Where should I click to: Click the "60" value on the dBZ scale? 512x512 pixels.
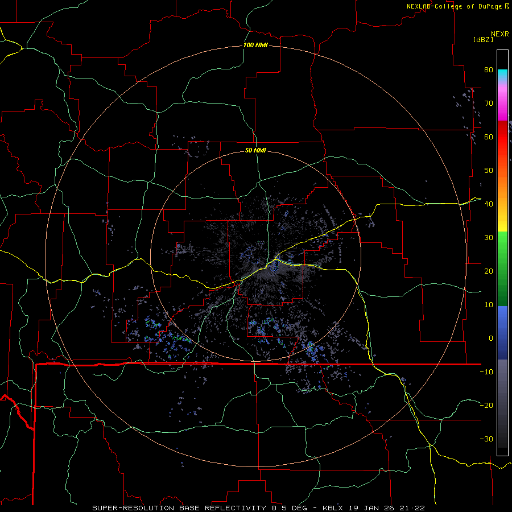489,137
